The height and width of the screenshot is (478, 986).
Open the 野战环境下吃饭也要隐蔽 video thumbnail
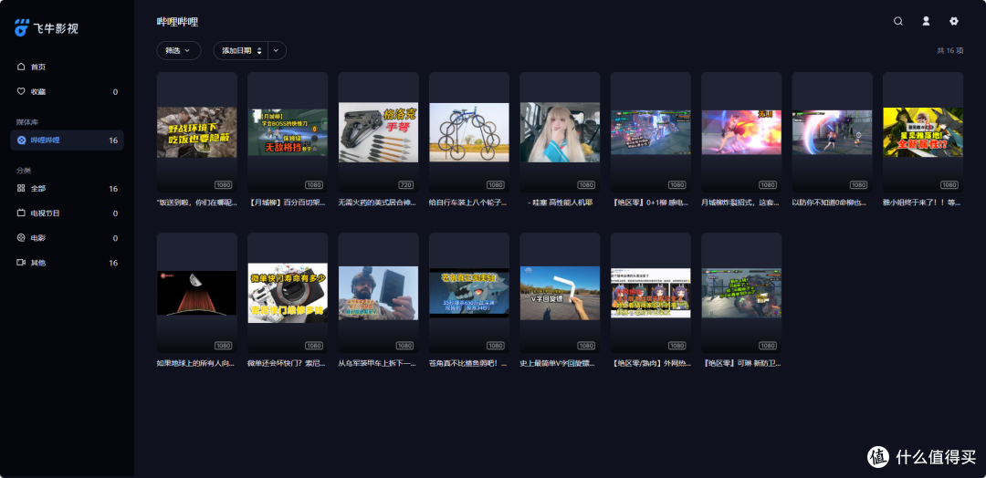[197, 132]
